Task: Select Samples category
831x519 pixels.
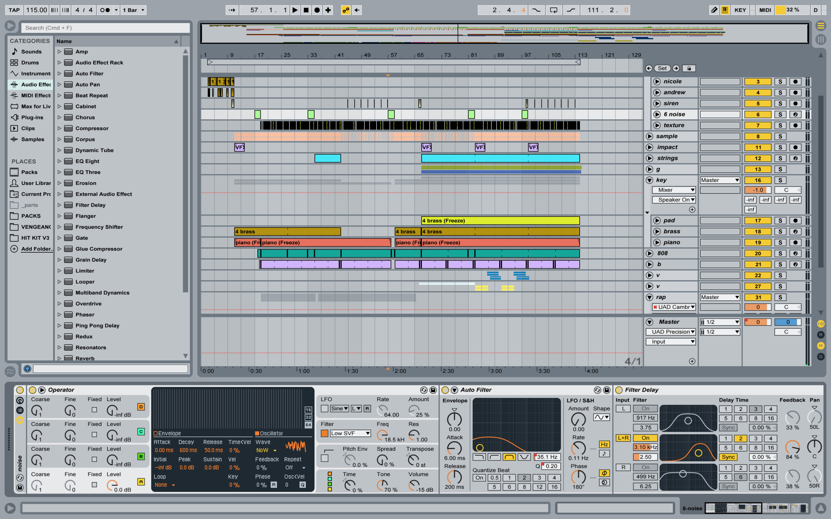Action: tap(32, 139)
